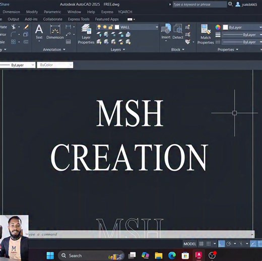Viewport: 262px width, 261px height.
Task: Open polar tracking angle dropdown arrow
Action: click(x=235, y=244)
